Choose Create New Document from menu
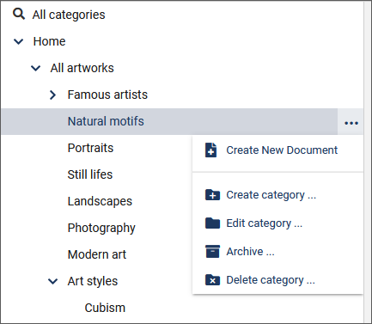 277,150
